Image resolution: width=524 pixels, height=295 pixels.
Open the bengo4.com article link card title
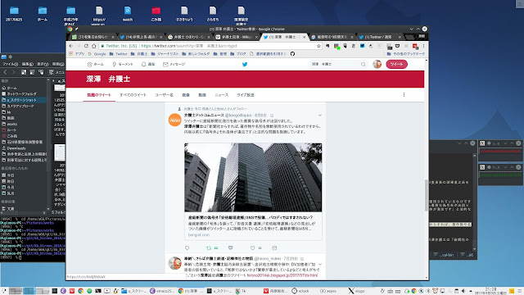coord(251,217)
